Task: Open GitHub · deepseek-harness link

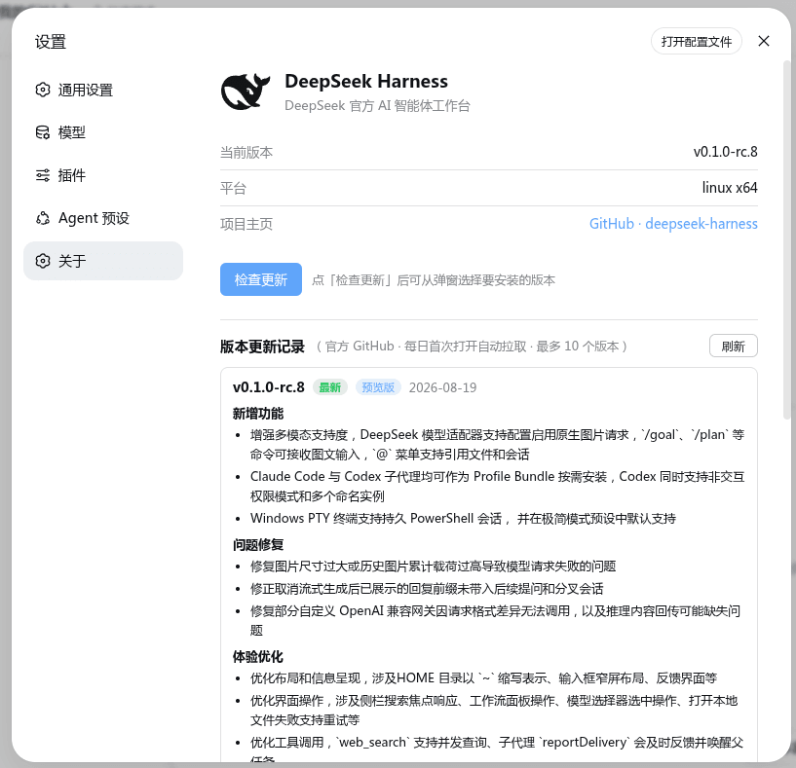Action: pos(673,224)
